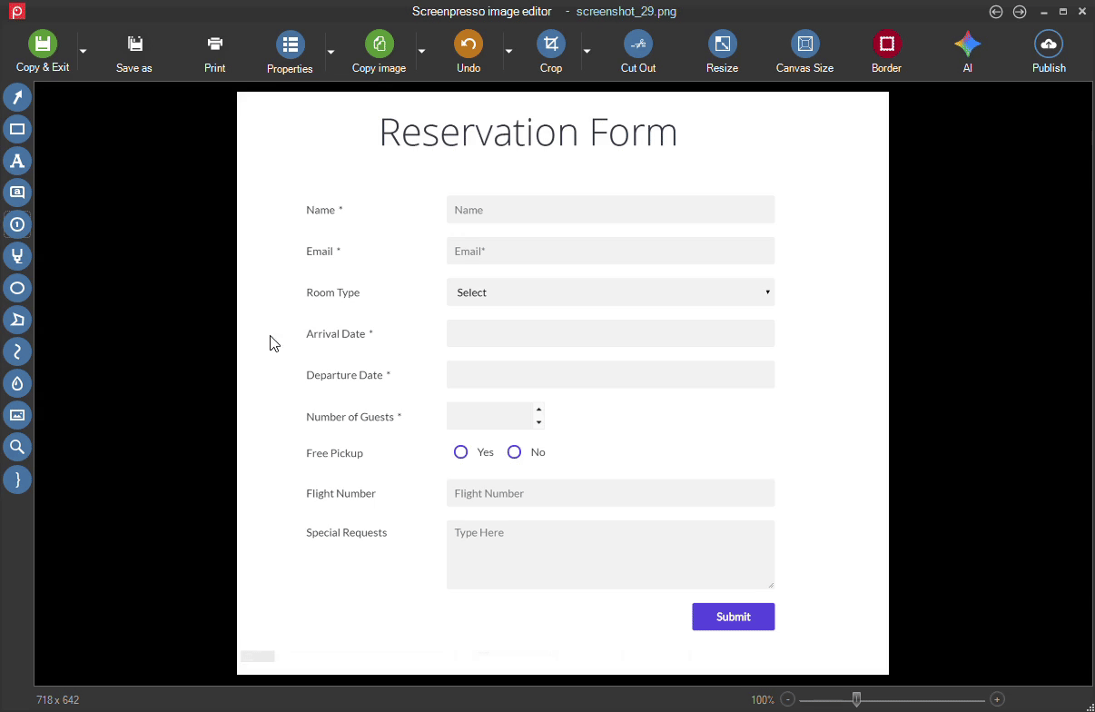Viewport: 1095px width, 712px height.
Task: Click the purple Submit button in the form
Action: (734, 617)
